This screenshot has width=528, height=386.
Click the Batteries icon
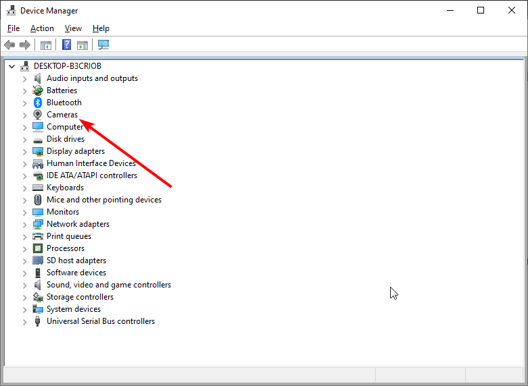(x=37, y=90)
